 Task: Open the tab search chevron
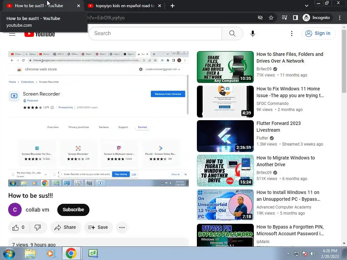[306, 6]
